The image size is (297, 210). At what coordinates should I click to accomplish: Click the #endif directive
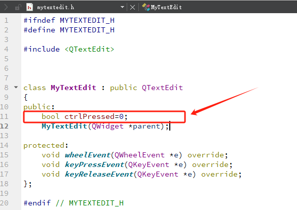(37, 203)
